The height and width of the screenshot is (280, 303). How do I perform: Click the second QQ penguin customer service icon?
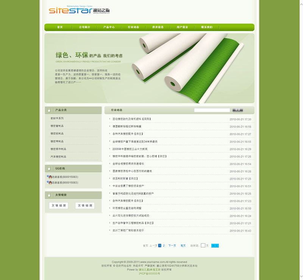click(49, 183)
